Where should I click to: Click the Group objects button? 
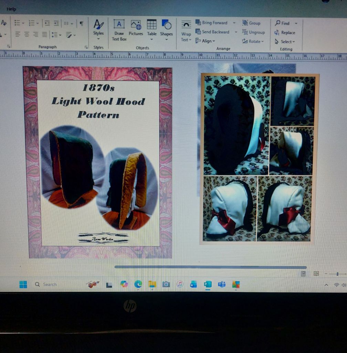[251, 23]
